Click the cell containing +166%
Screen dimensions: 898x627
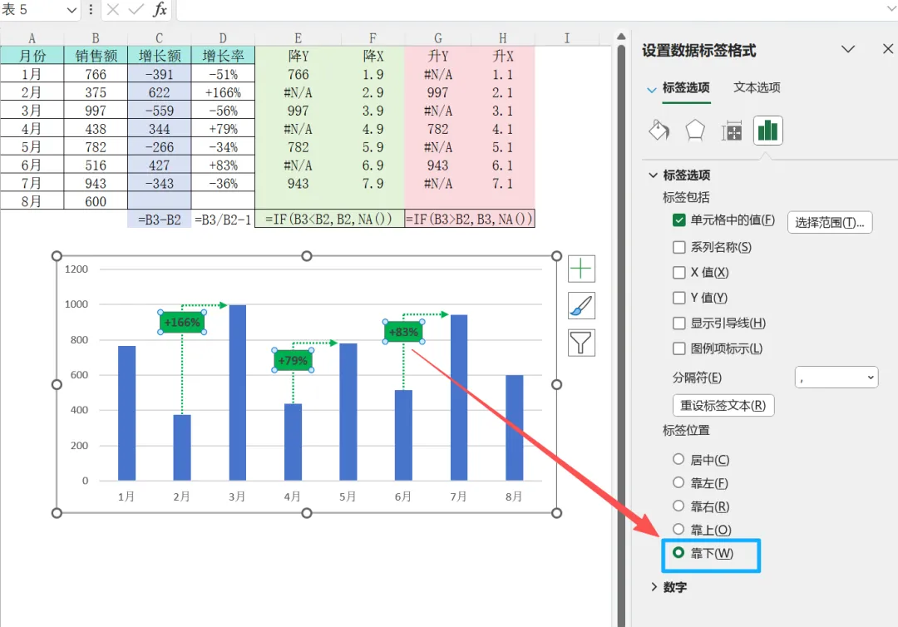click(x=223, y=92)
